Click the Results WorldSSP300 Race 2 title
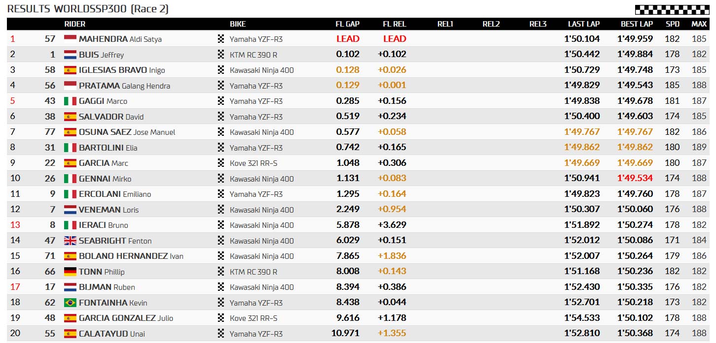 tap(88, 9)
